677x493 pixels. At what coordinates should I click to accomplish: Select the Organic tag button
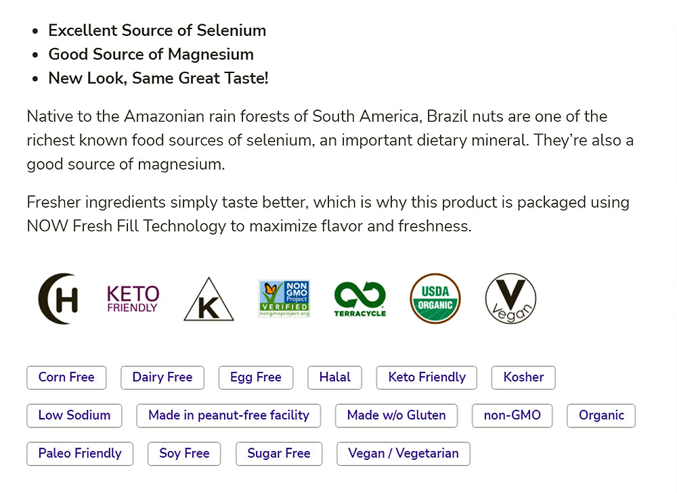point(601,415)
